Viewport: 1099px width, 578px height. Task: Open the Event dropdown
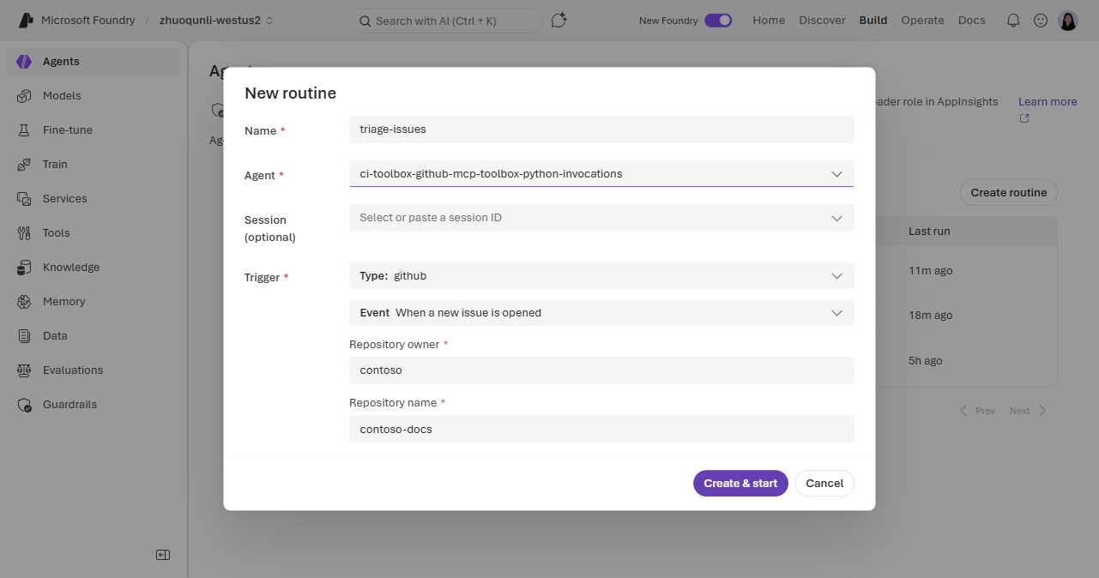[x=601, y=313]
